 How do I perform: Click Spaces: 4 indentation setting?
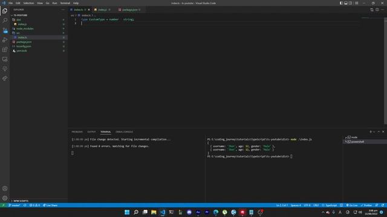click(x=296, y=205)
